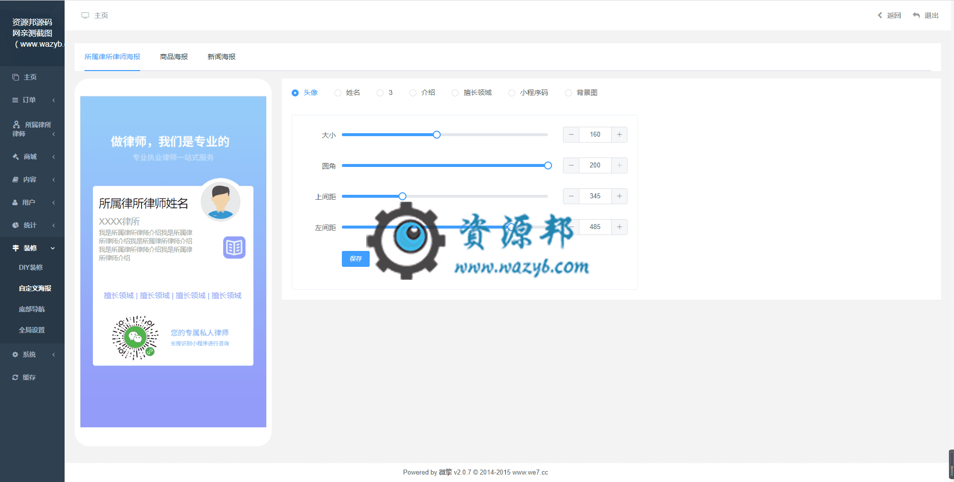This screenshot has width=954, height=482.
Task: Expand the 商城 sidebar menu chevron
Action: pyautogui.click(x=54, y=157)
